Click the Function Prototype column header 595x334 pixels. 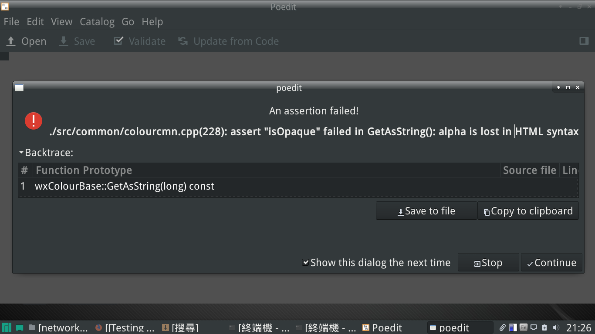(266, 170)
